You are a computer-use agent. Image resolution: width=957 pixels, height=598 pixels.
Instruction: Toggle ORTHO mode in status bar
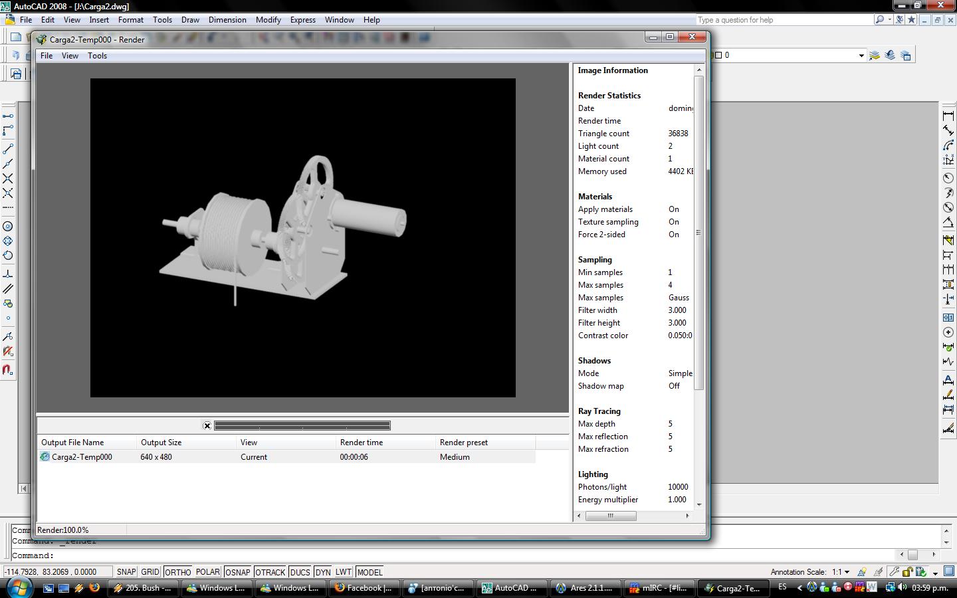point(177,572)
